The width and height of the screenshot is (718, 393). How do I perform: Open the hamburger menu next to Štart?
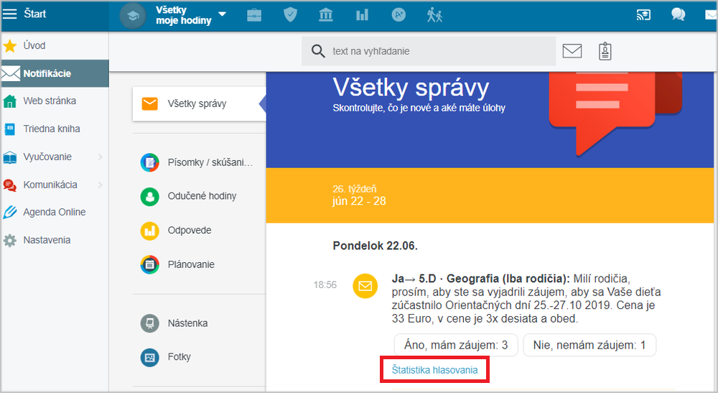pos(9,14)
